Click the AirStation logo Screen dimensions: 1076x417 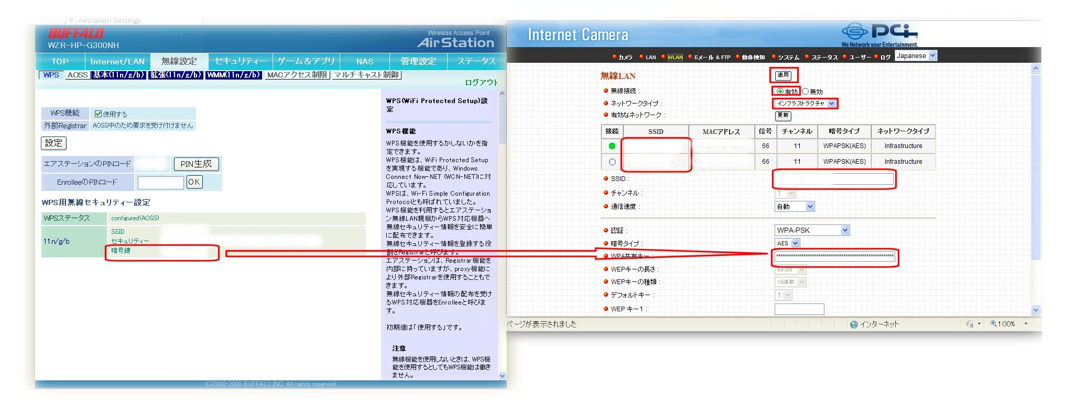point(455,42)
